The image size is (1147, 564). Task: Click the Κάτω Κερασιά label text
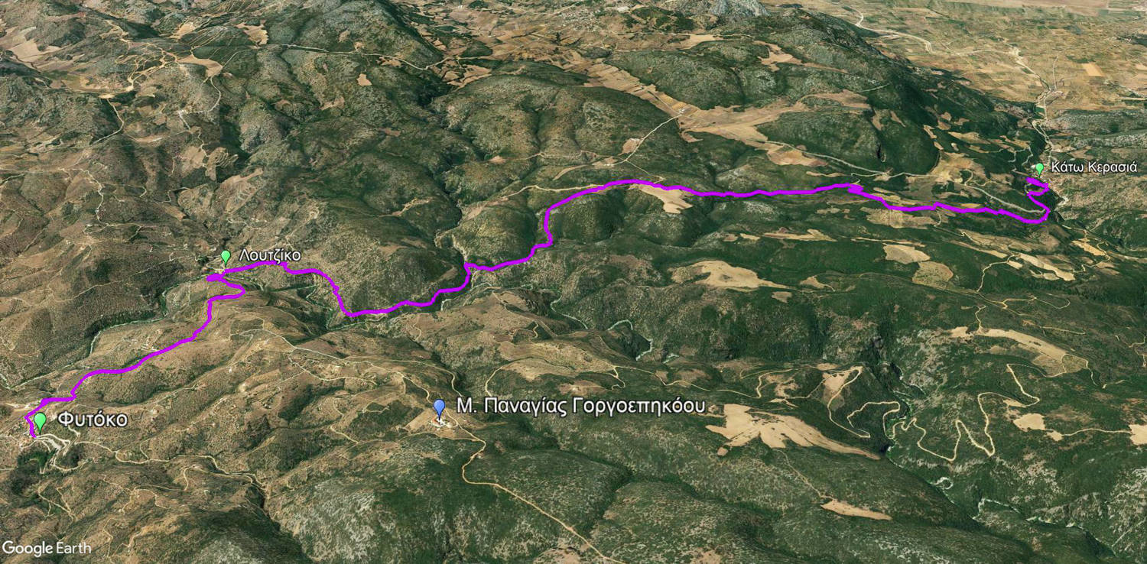(1094, 167)
